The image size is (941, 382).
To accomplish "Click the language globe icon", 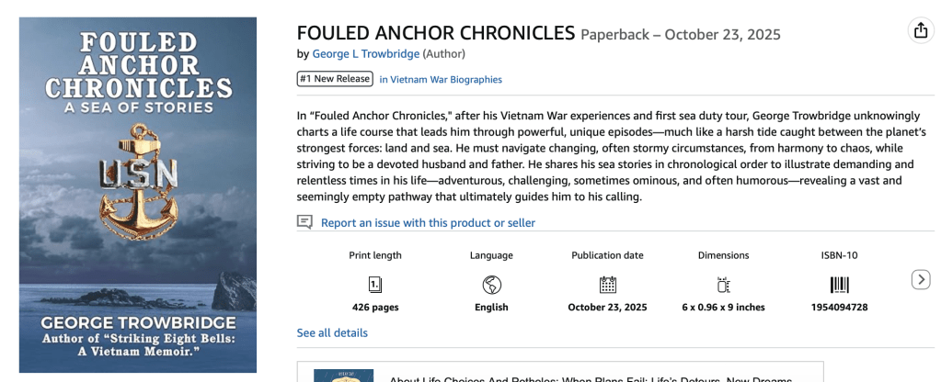I will click(x=491, y=284).
